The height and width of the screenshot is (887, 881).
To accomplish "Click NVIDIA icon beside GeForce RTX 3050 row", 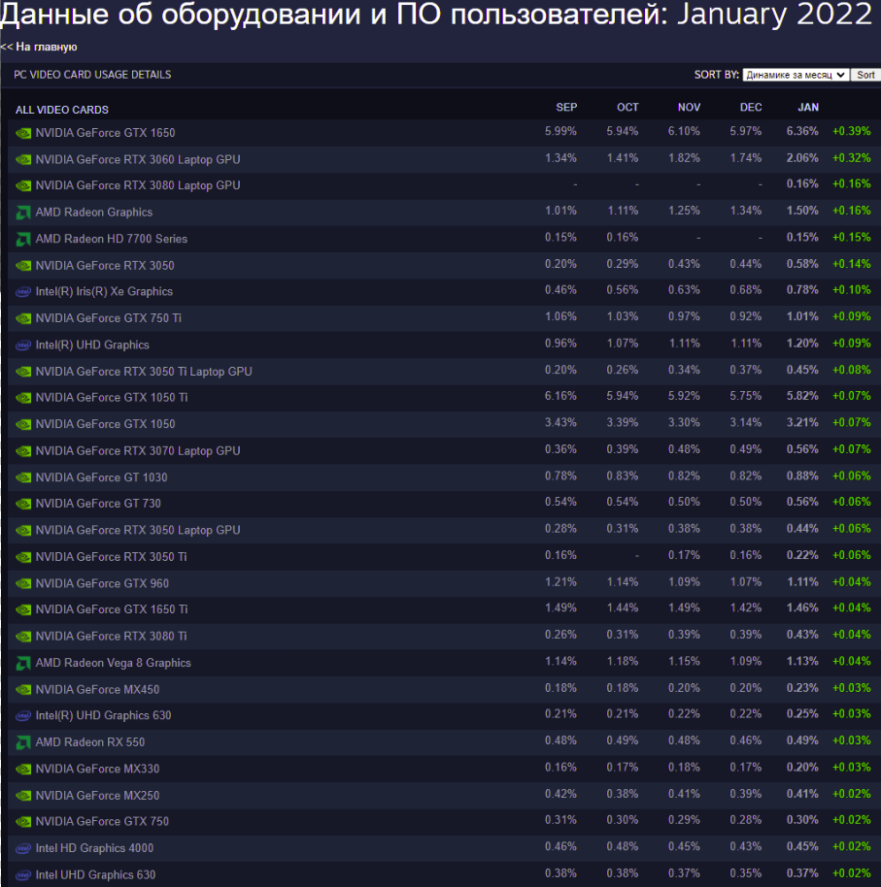I will (x=23, y=266).
